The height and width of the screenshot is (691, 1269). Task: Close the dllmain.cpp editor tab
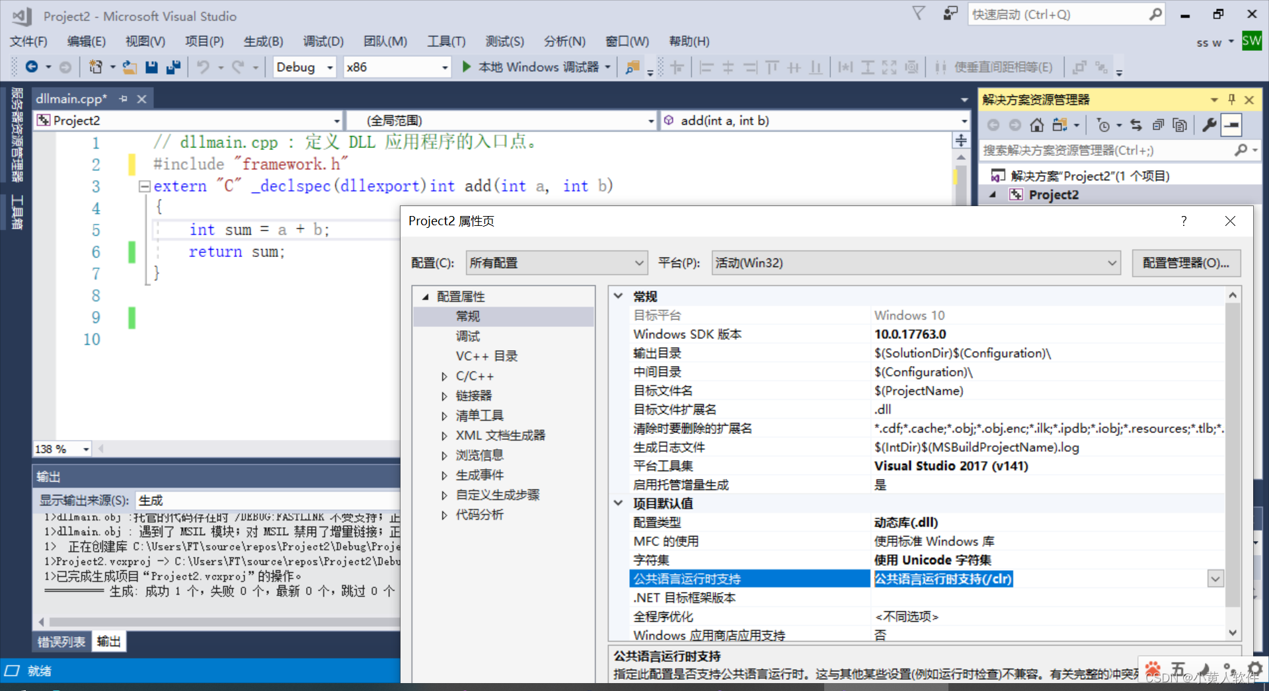[141, 99]
